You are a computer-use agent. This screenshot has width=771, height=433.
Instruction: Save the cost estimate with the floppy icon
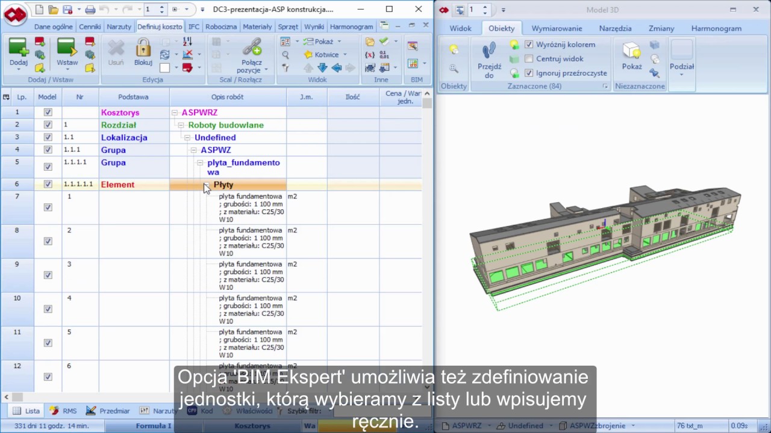[67, 10]
